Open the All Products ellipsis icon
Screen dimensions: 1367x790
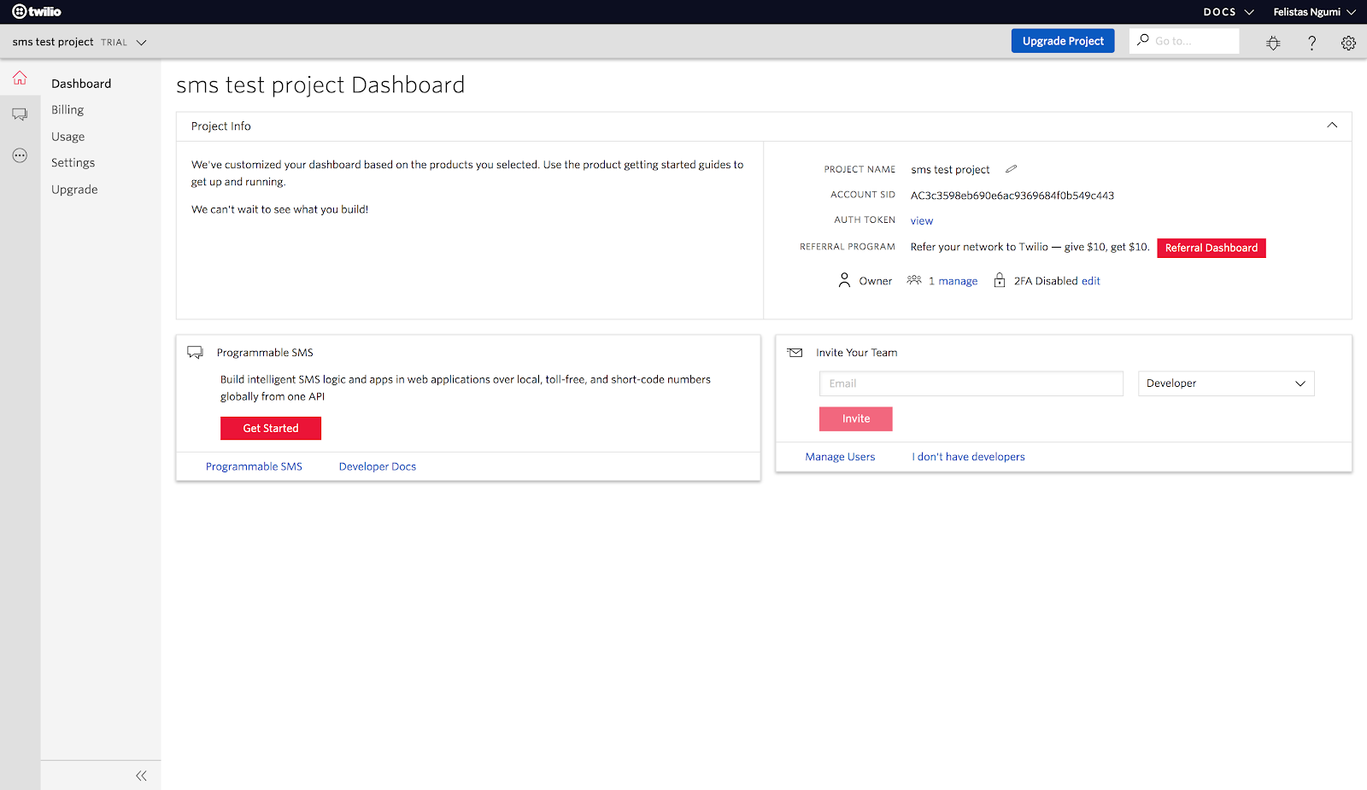point(20,155)
